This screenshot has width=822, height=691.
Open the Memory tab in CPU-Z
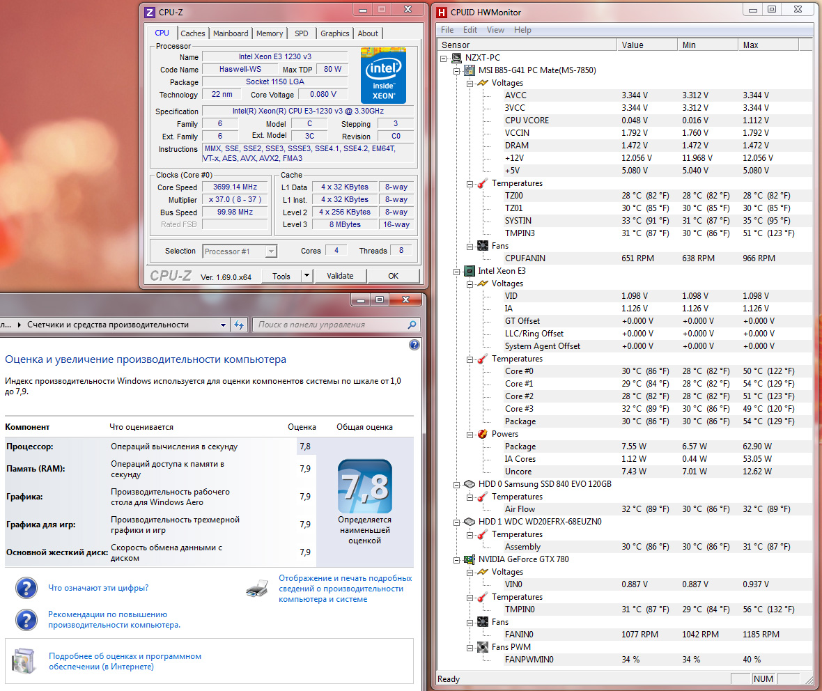(x=270, y=33)
